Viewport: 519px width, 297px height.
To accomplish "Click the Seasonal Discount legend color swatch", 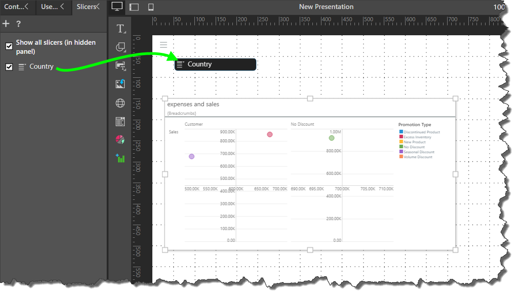I will 401,152.
